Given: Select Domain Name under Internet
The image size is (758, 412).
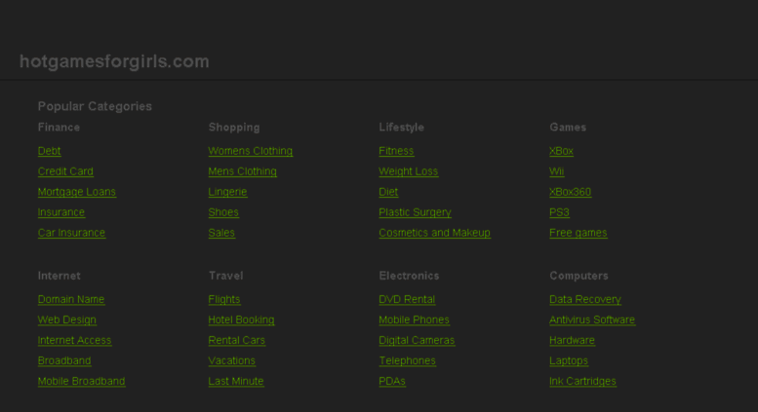Looking at the screenshot, I should pos(71,299).
